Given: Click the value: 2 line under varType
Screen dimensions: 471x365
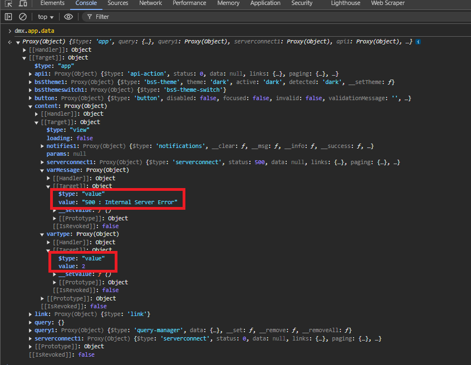Looking at the screenshot, I should coord(71,267).
